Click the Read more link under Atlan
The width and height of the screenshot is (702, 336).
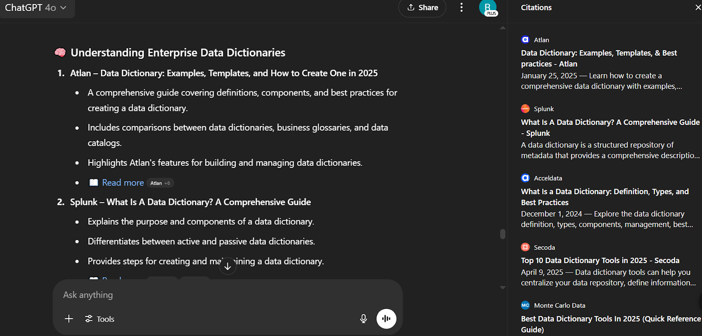[123, 182]
